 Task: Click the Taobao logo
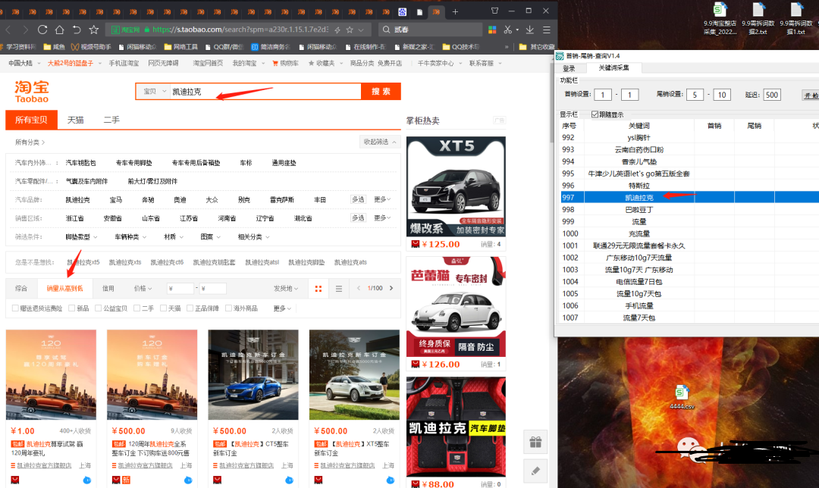pos(31,92)
